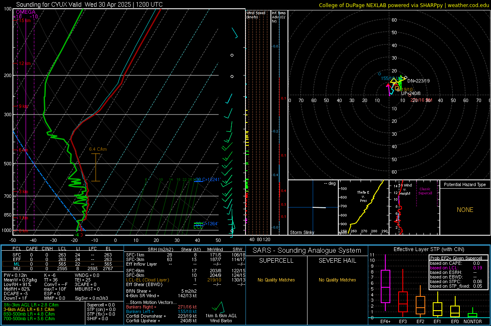Click the '3-6km AGL LR = 6.1 C/km' line
The image size is (491, 326).
tap(29, 309)
